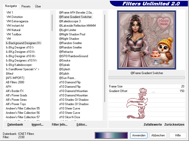The height and width of the screenshot is (141, 189).
Task: Choose VM Extravaganza in category list
Action: coord(17,21)
